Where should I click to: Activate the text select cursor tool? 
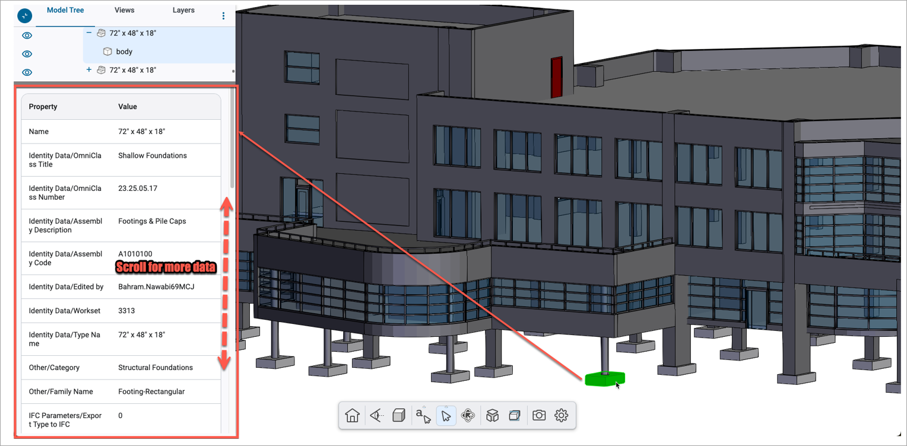(423, 415)
